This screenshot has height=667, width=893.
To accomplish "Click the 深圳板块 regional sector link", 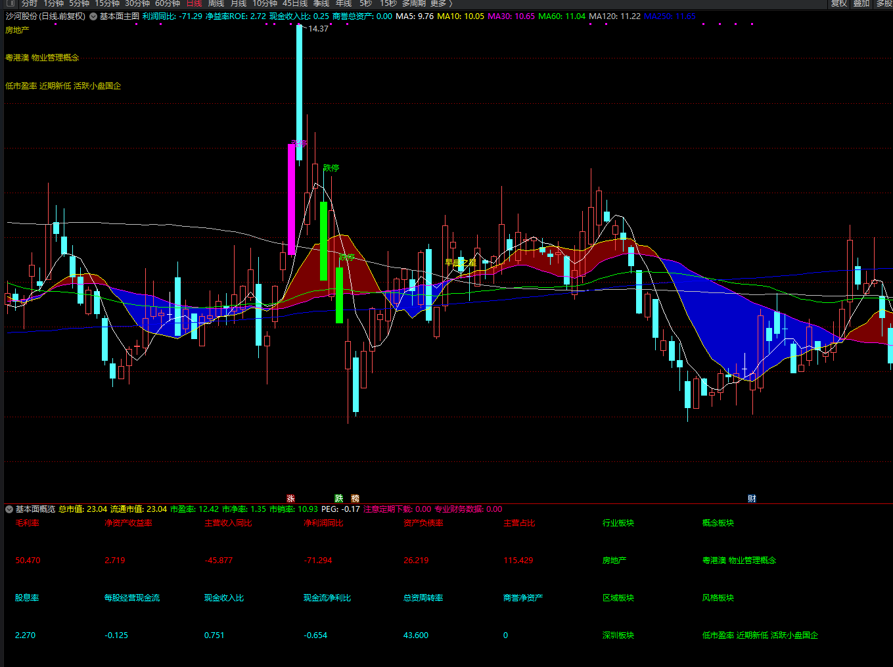I will coord(618,635).
